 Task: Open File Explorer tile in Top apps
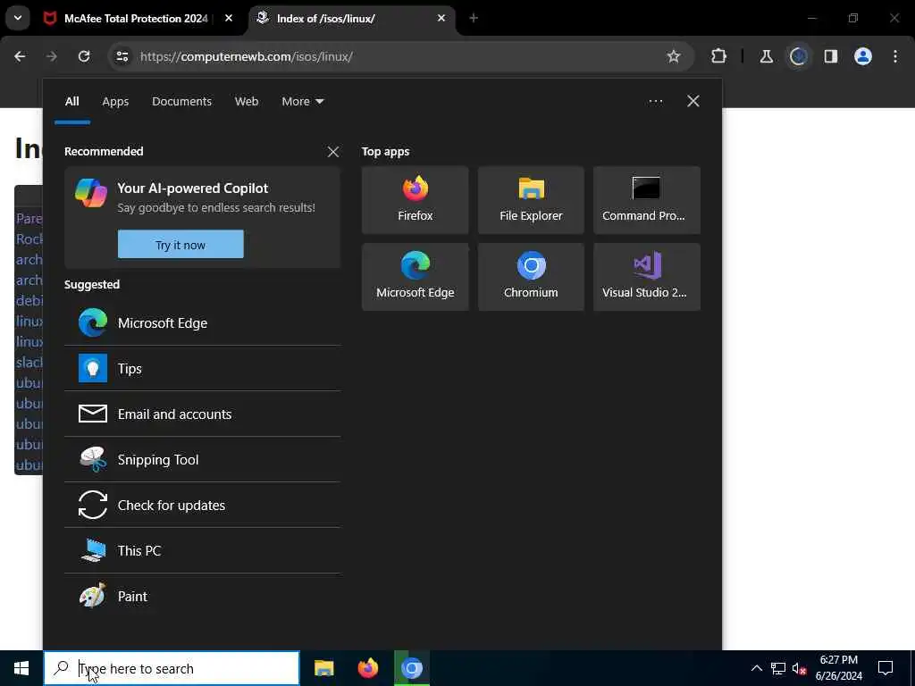click(531, 200)
